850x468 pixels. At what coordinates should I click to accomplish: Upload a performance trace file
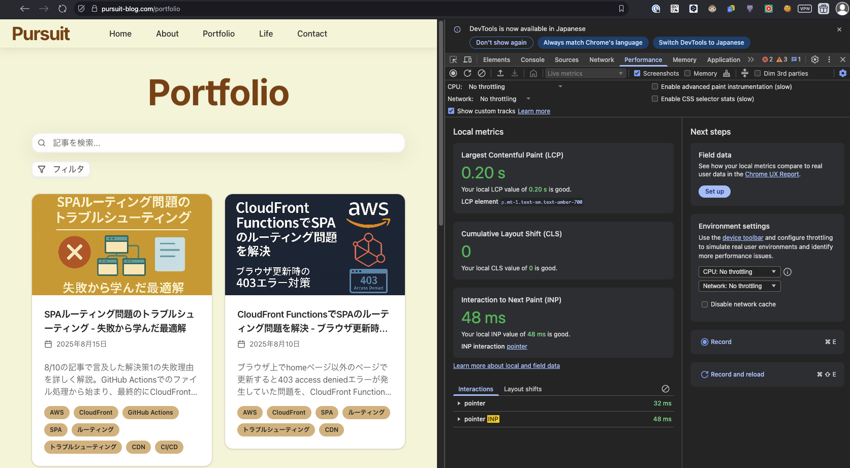point(500,73)
